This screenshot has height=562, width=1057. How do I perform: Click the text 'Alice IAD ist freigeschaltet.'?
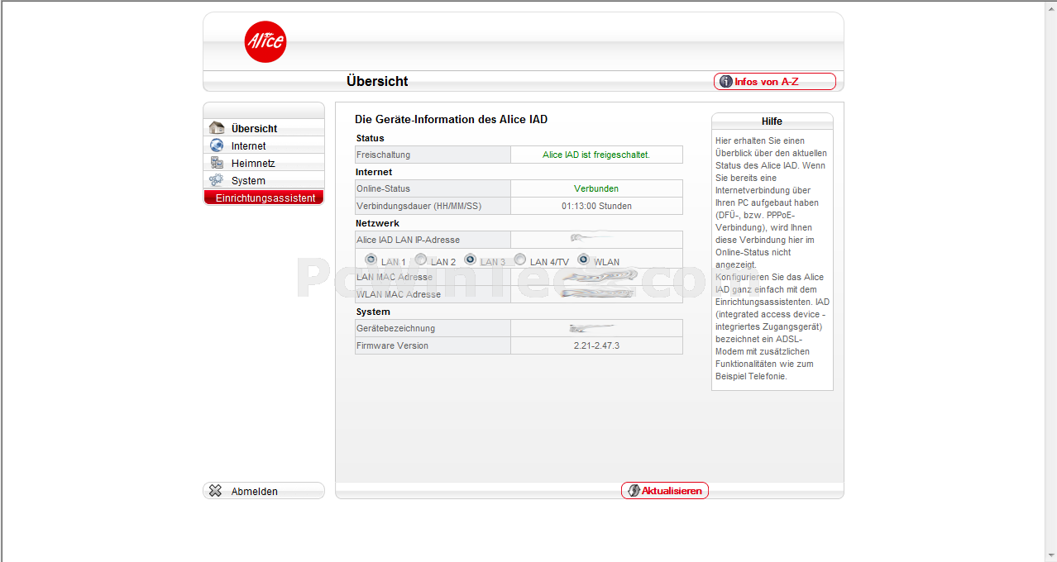point(596,155)
